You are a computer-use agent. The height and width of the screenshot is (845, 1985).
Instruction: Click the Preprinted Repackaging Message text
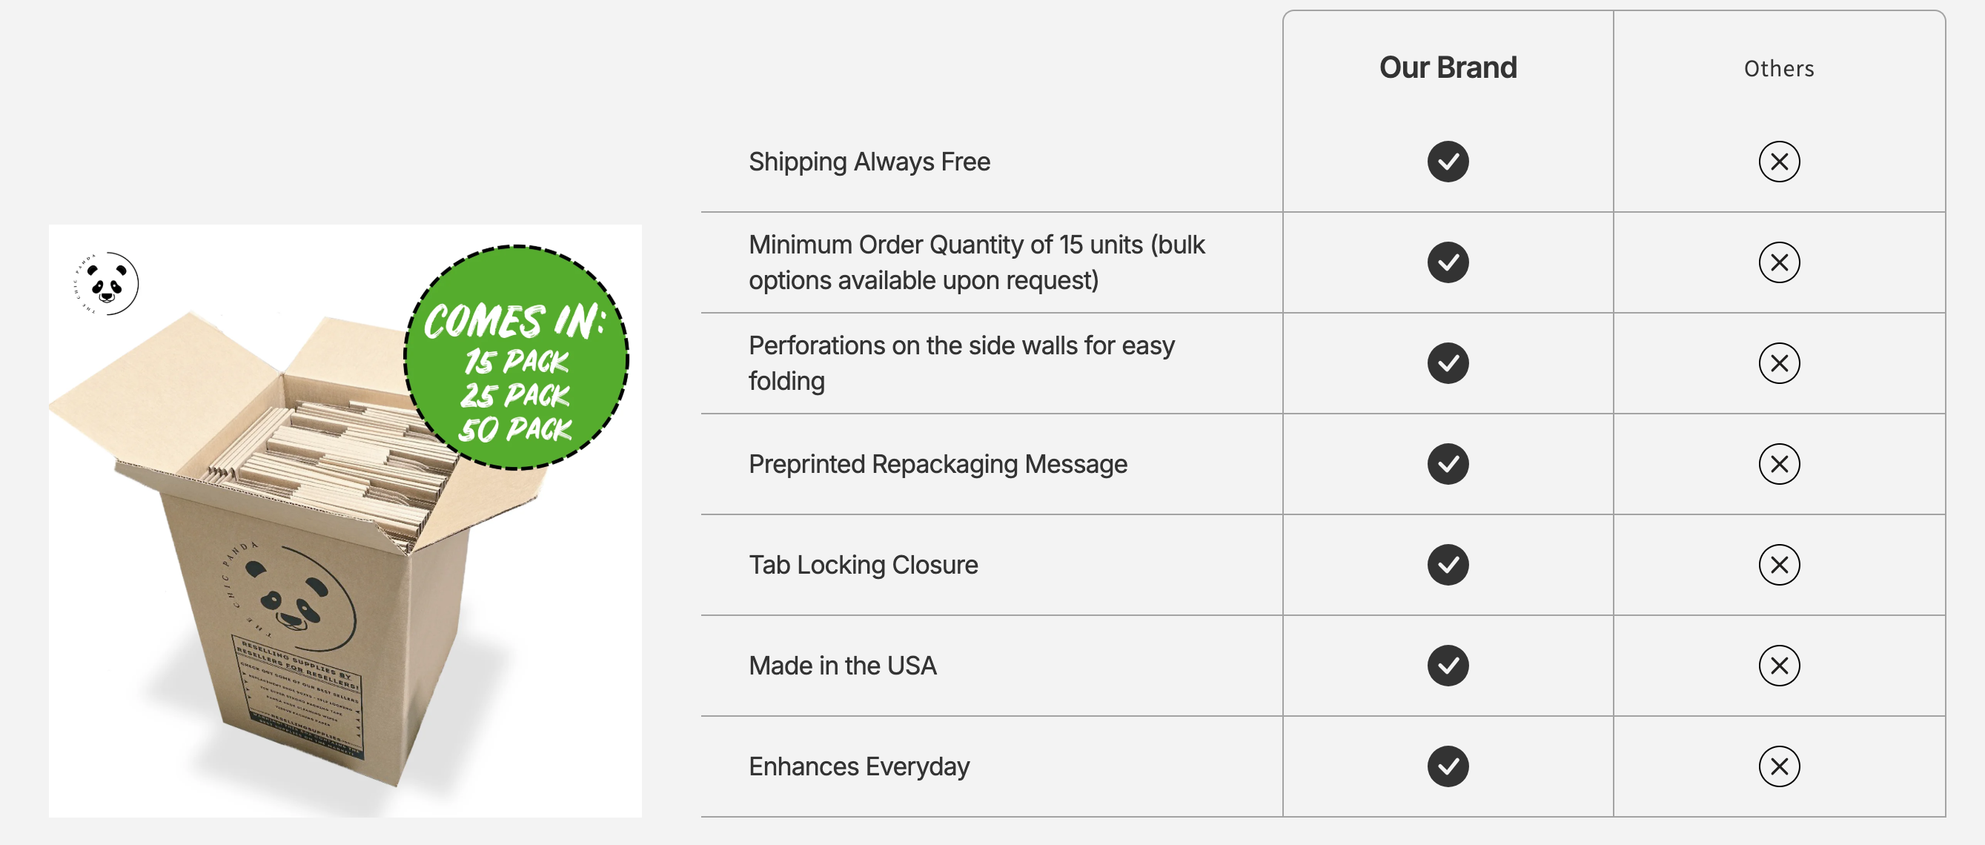tap(938, 465)
